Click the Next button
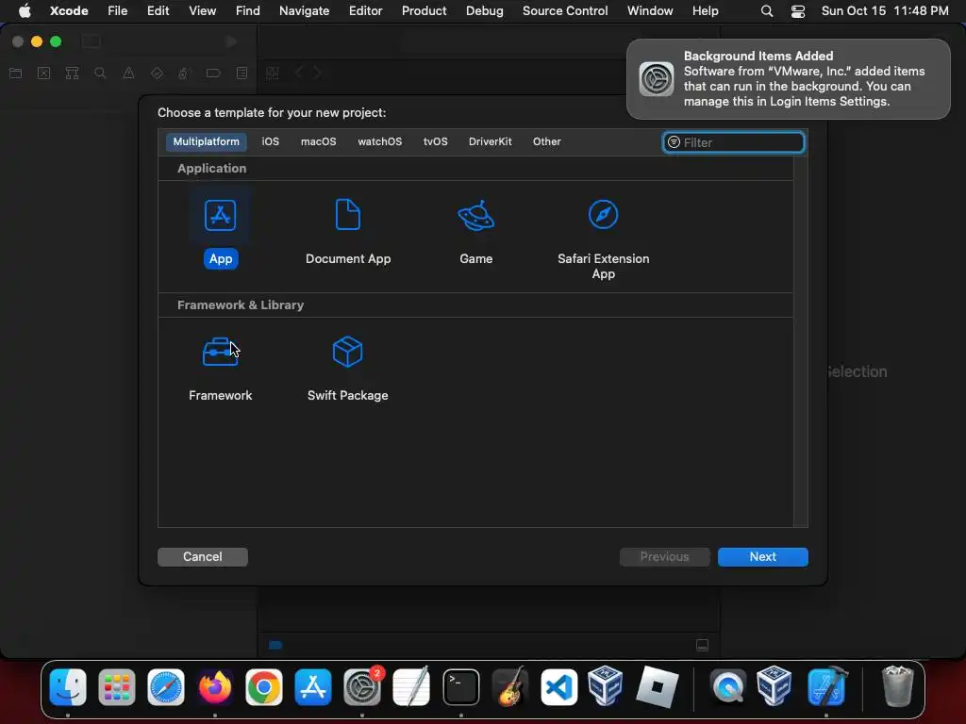The width and height of the screenshot is (966, 724). pyautogui.click(x=762, y=556)
